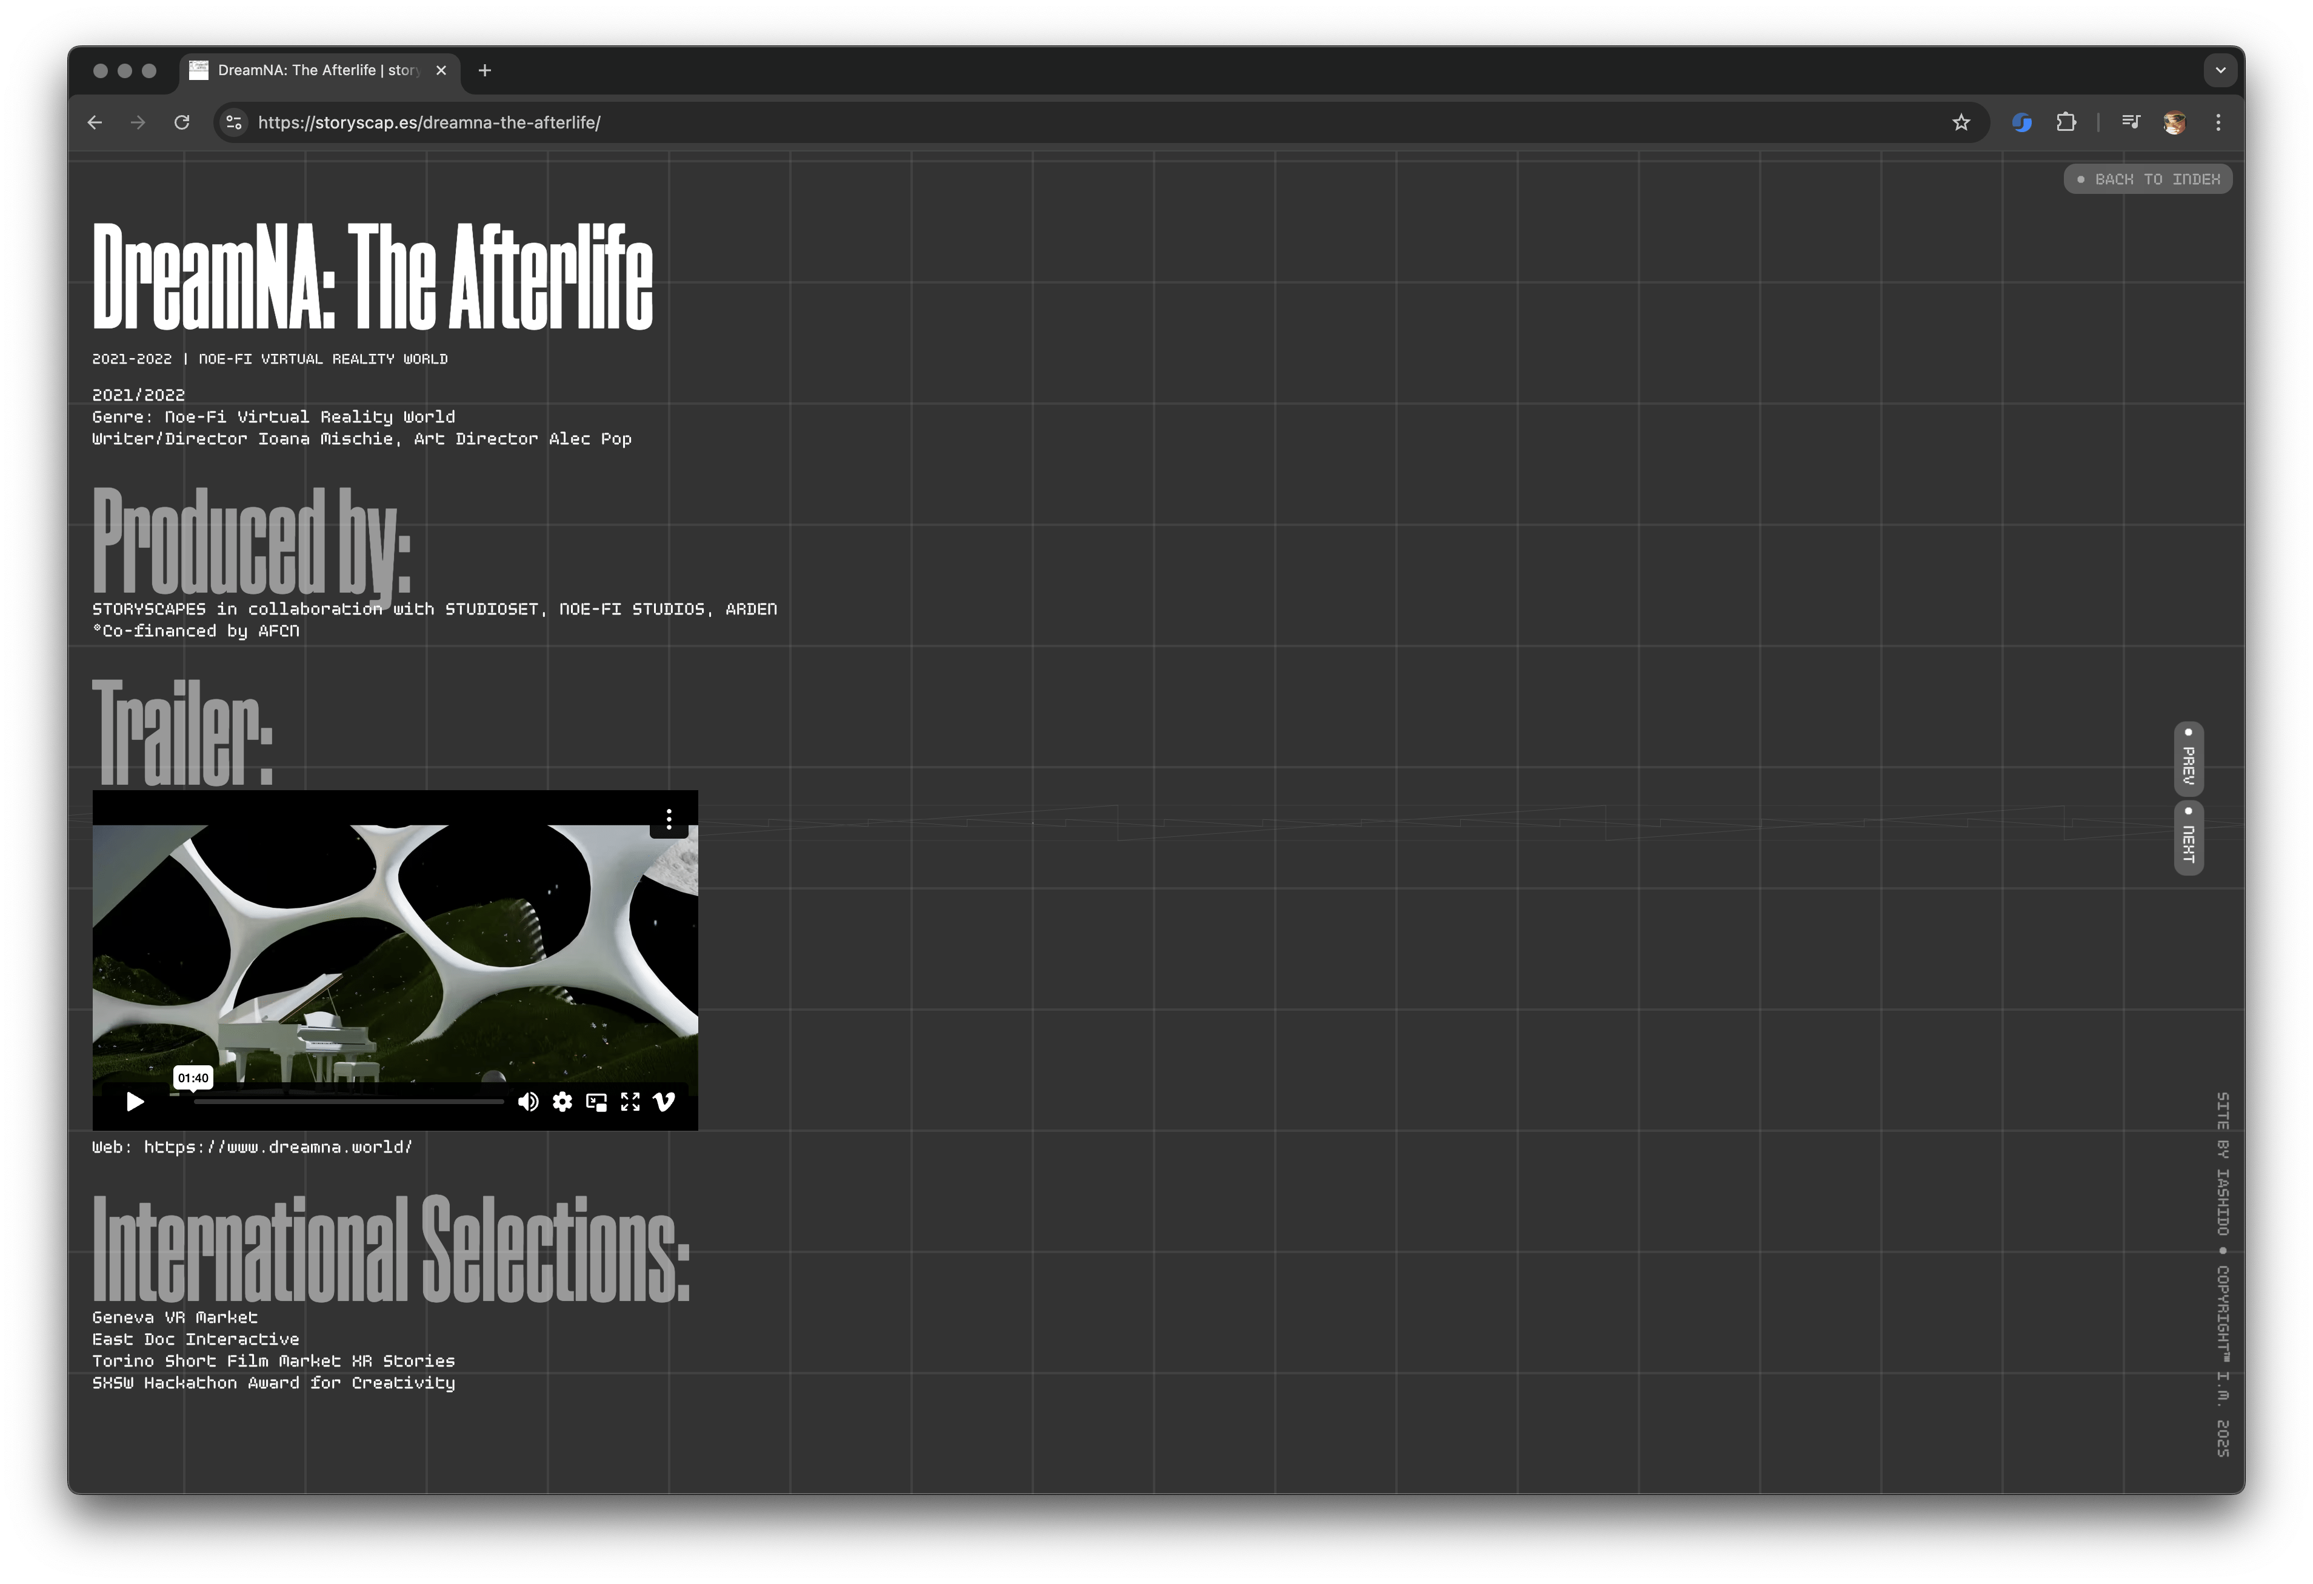Open Chrome three-dot menu
2313x1584 pixels.
[x=2218, y=122]
